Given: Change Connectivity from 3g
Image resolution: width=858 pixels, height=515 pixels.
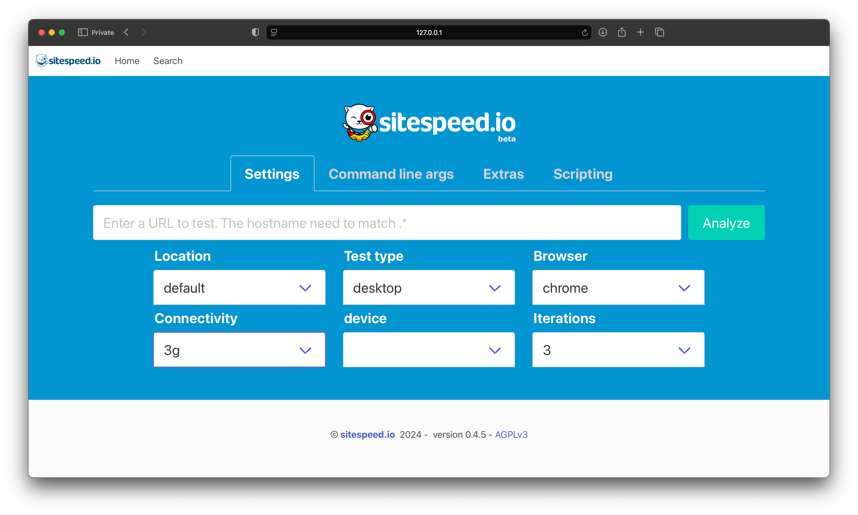Looking at the screenshot, I should pos(239,350).
